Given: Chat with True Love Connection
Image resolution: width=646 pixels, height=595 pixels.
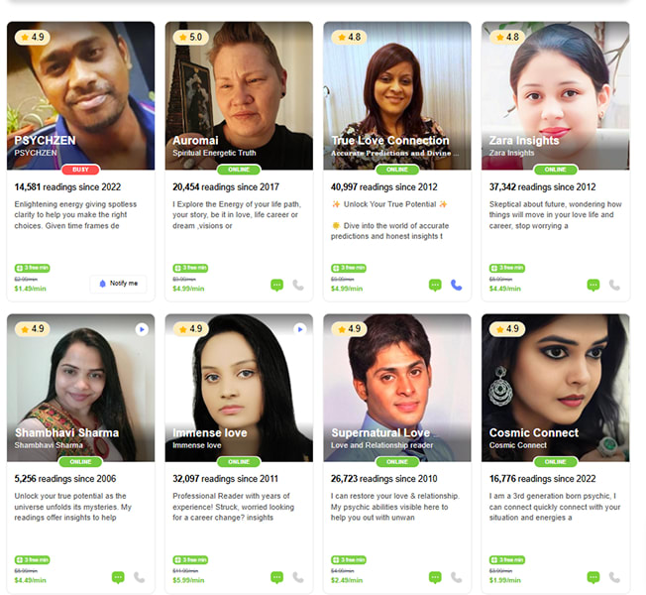Looking at the screenshot, I should click(435, 285).
